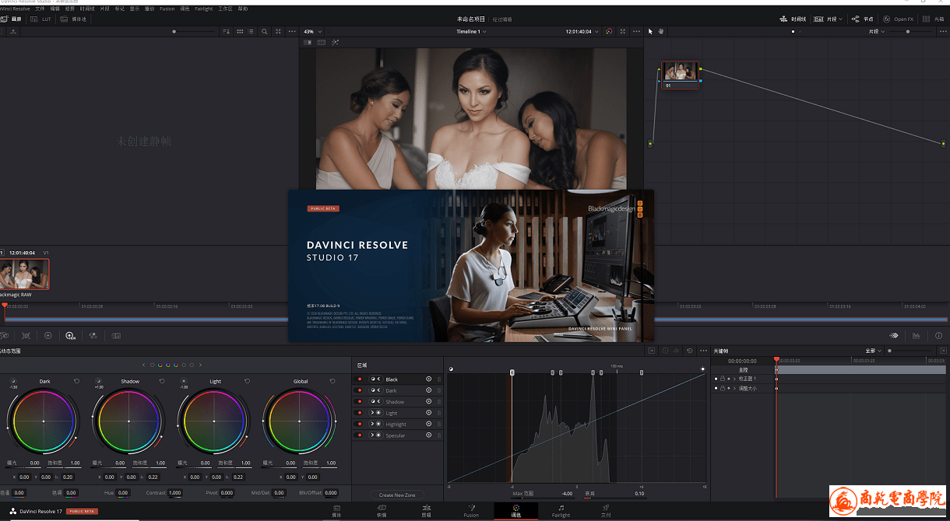The image size is (950, 521).
Task: Select the hand pan tool in node editor
Action: 661,31
